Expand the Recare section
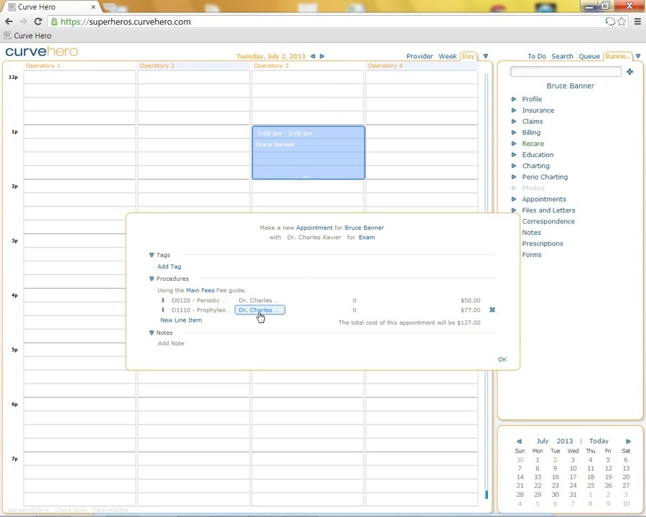Image resolution: width=646 pixels, height=517 pixels. point(514,144)
